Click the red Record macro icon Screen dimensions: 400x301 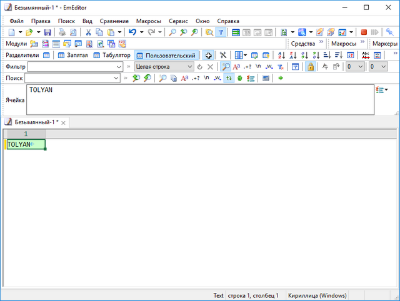[x=364, y=32]
